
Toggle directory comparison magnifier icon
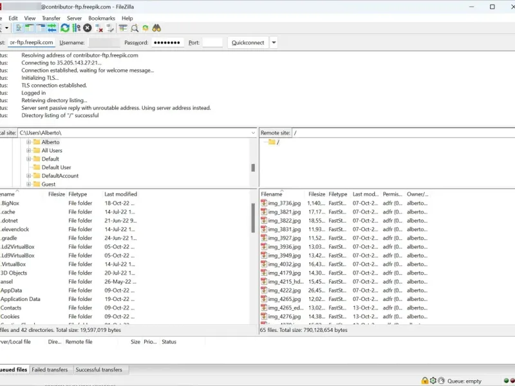(135, 28)
